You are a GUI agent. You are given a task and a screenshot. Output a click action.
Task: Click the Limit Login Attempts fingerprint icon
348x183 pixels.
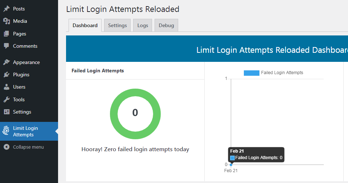[x=6, y=131]
